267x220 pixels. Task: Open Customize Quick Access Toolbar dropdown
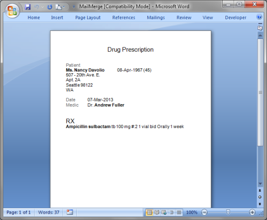tap(74, 7)
